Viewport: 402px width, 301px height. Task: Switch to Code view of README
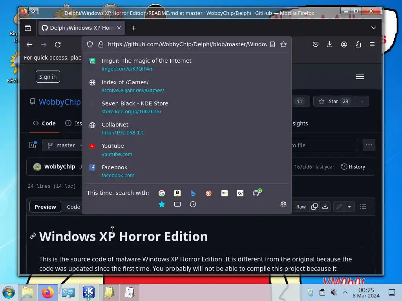click(x=73, y=207)
